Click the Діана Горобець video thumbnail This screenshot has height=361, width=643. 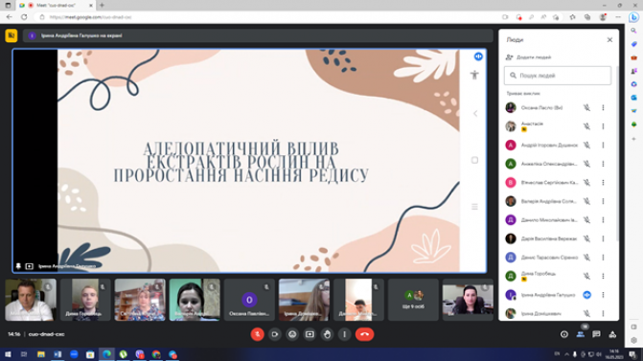click(x=85, y=300)
